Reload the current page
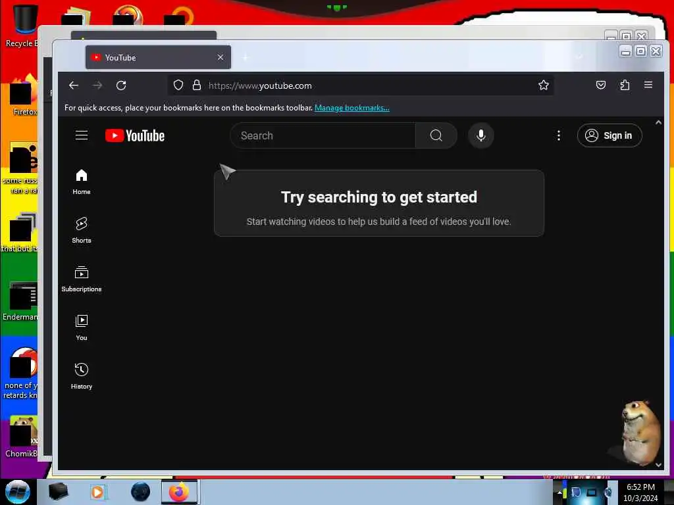This screenshot has width=674, height=505. (121, 85)
